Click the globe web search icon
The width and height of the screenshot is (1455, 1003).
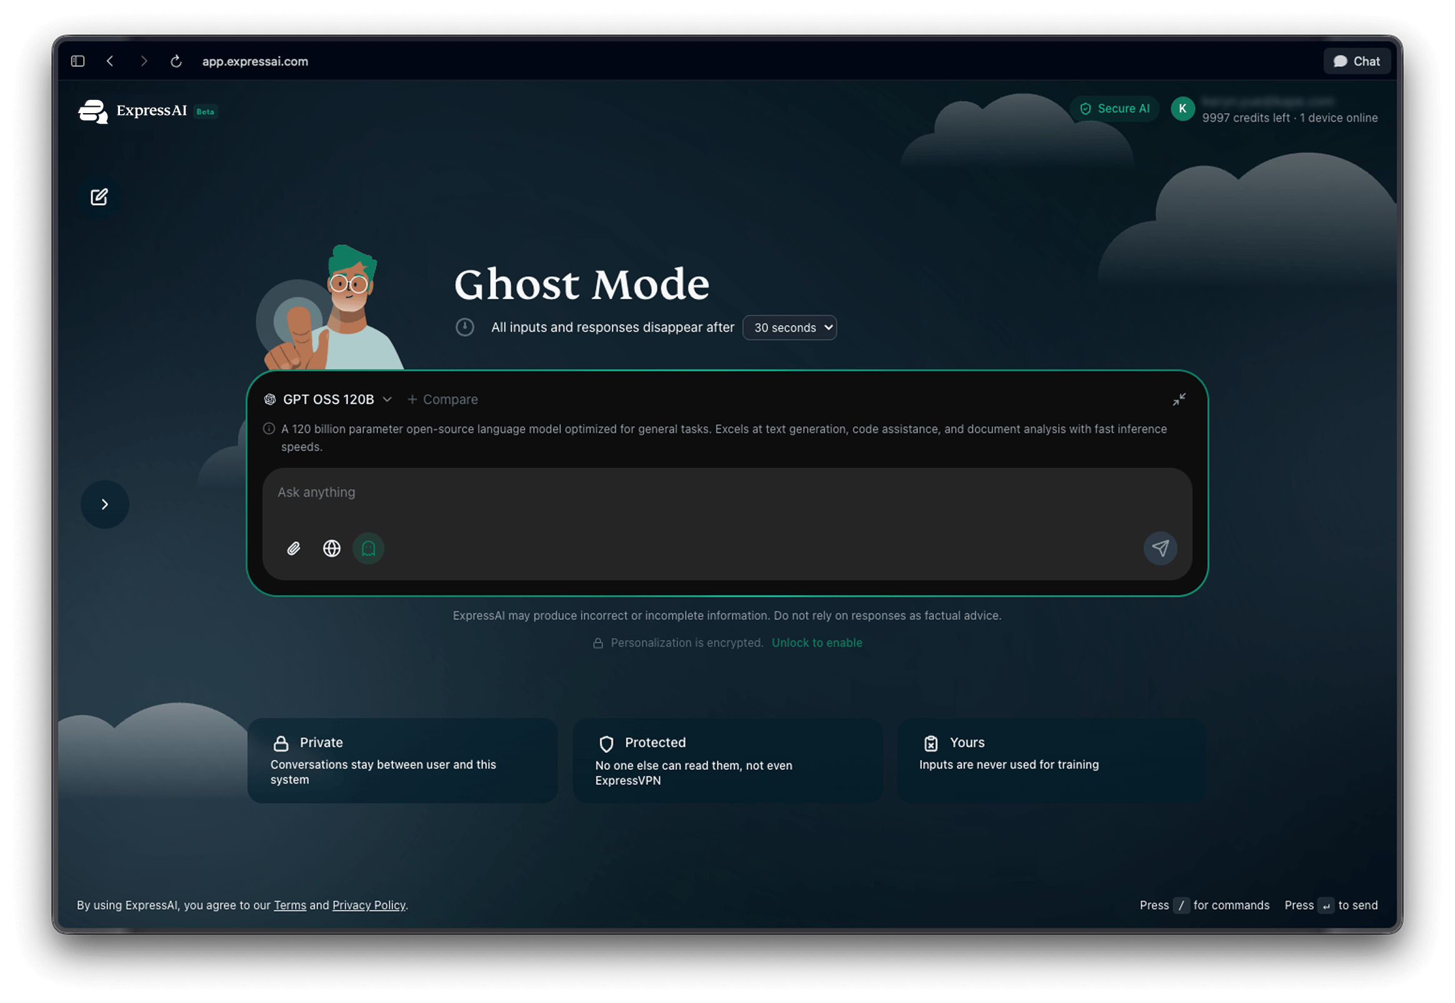point(332,549)
